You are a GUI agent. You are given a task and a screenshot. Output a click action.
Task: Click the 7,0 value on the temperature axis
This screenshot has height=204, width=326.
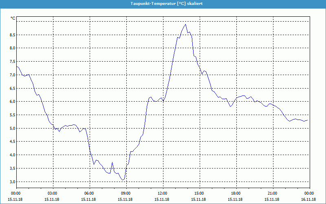click(12, 75)
